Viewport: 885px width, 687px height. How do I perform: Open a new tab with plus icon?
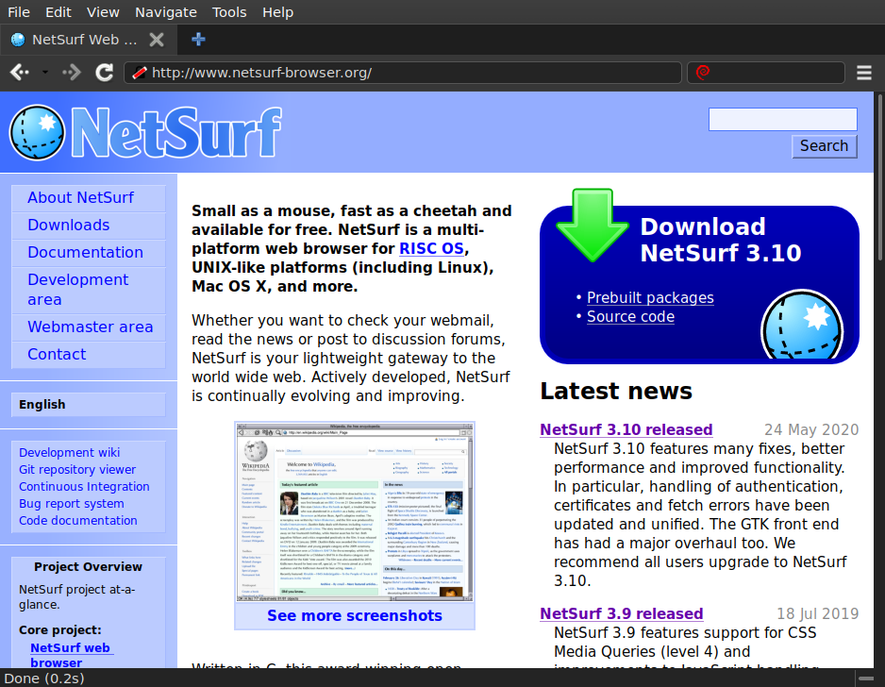[x=198, y=40]
